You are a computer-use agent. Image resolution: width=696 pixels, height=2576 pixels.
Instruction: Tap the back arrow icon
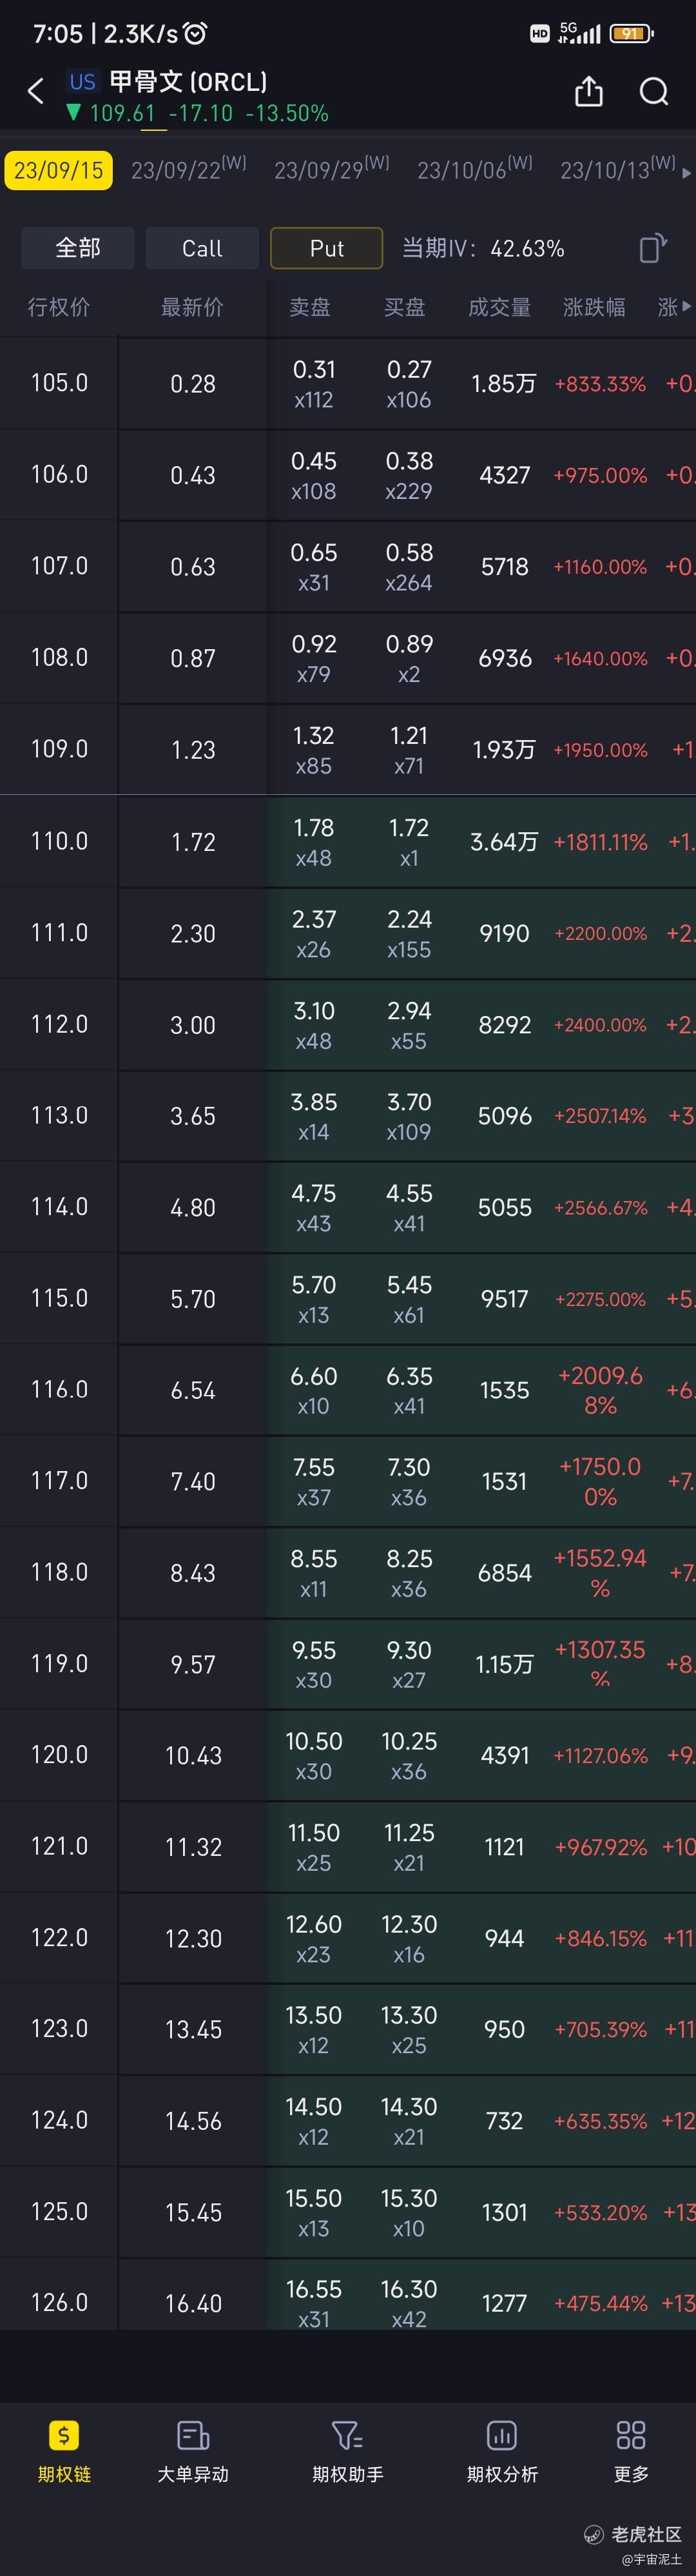(x=36, y=92)
